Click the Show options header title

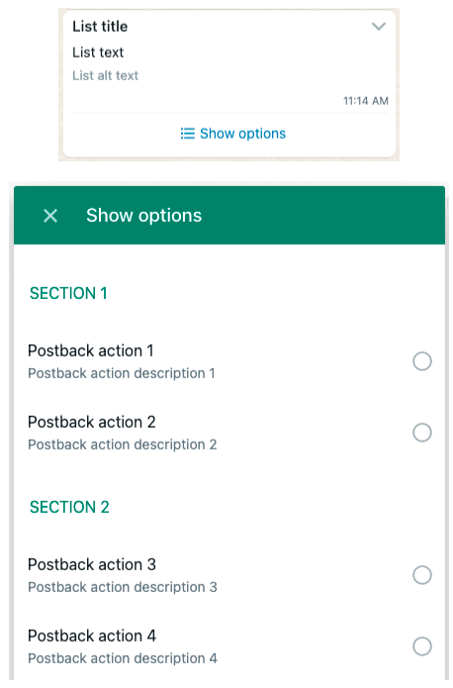143,216
